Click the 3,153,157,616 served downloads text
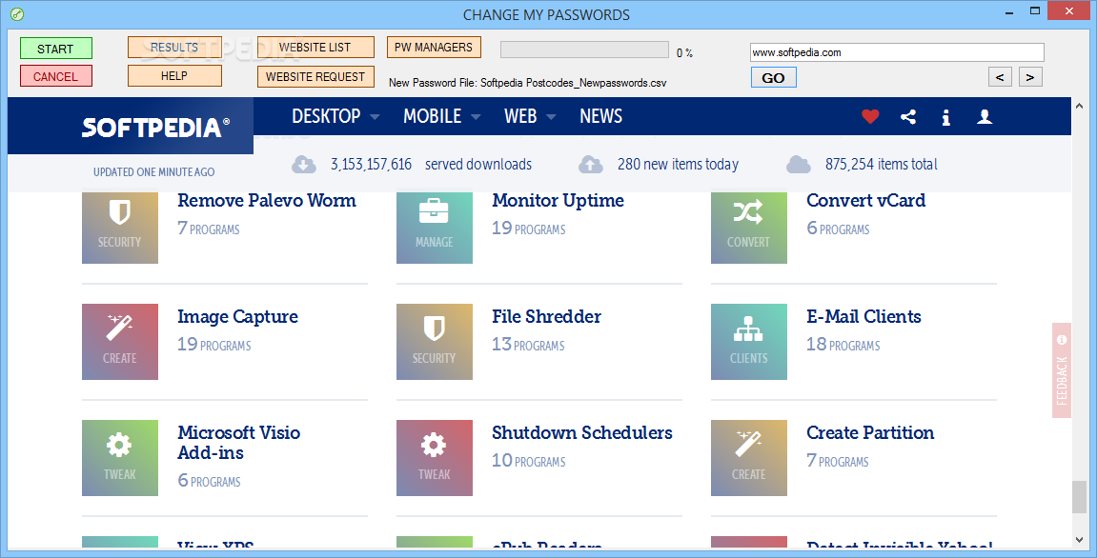The height and width of the screenshot is (558, 1097). [431, 165]
